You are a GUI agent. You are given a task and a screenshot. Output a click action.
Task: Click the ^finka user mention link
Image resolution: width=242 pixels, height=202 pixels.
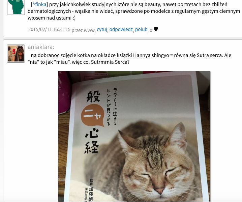pyautogui.click(x=39, y=4)
